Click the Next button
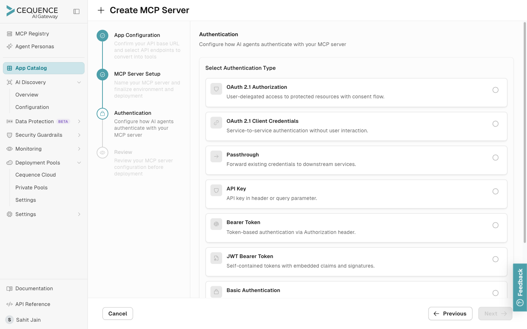This screenshot has width=527, height=329. pos(495,314)
